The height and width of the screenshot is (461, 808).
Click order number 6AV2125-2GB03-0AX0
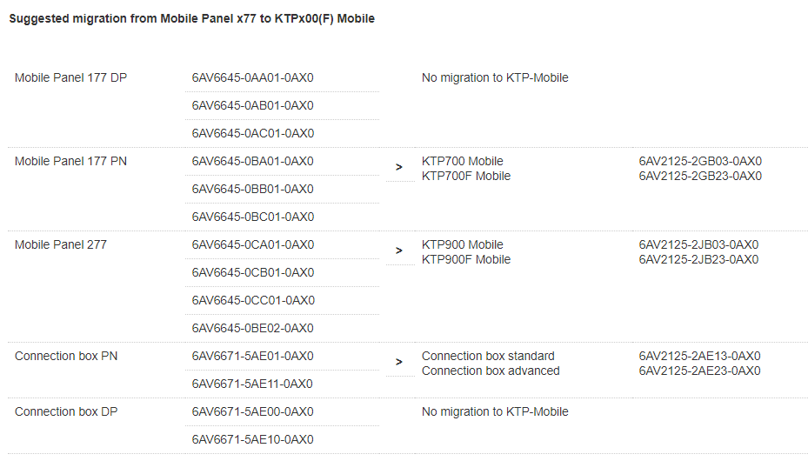coord(699,161)
